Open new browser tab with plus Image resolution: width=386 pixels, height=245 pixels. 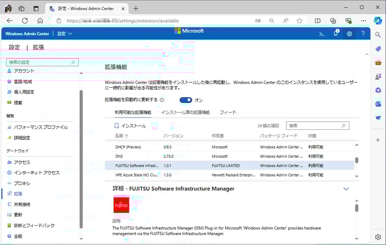point(136,9)
